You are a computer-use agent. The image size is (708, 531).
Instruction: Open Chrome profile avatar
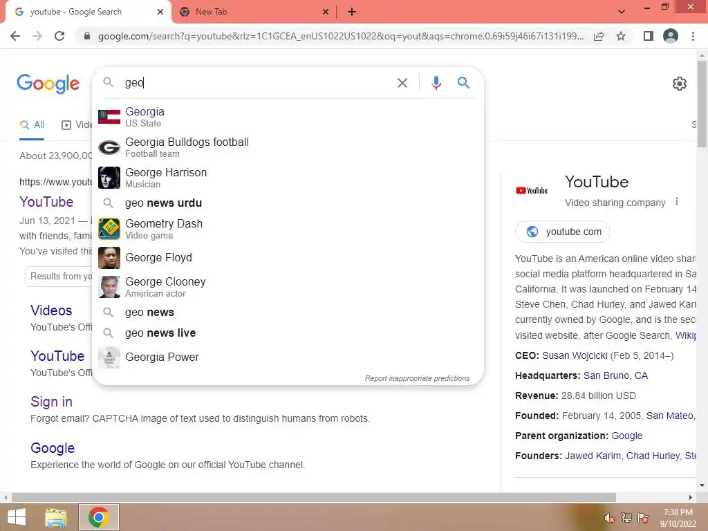click(671, 36)
